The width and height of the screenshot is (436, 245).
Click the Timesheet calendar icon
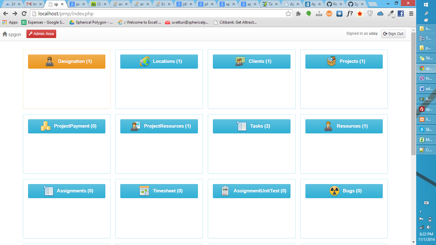[144, 191]
